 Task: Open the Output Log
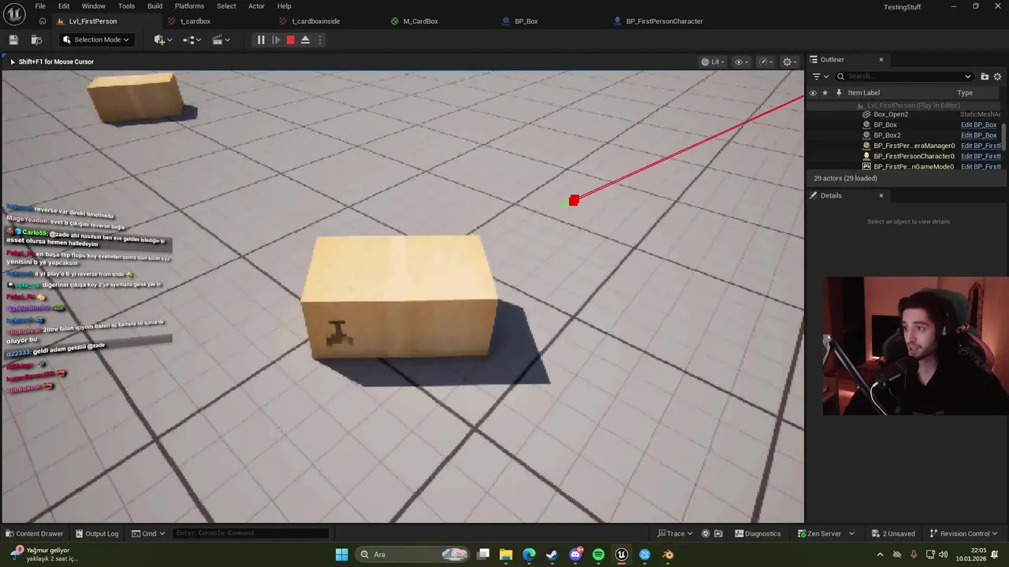pyautogui.click(x=96, y=533)
